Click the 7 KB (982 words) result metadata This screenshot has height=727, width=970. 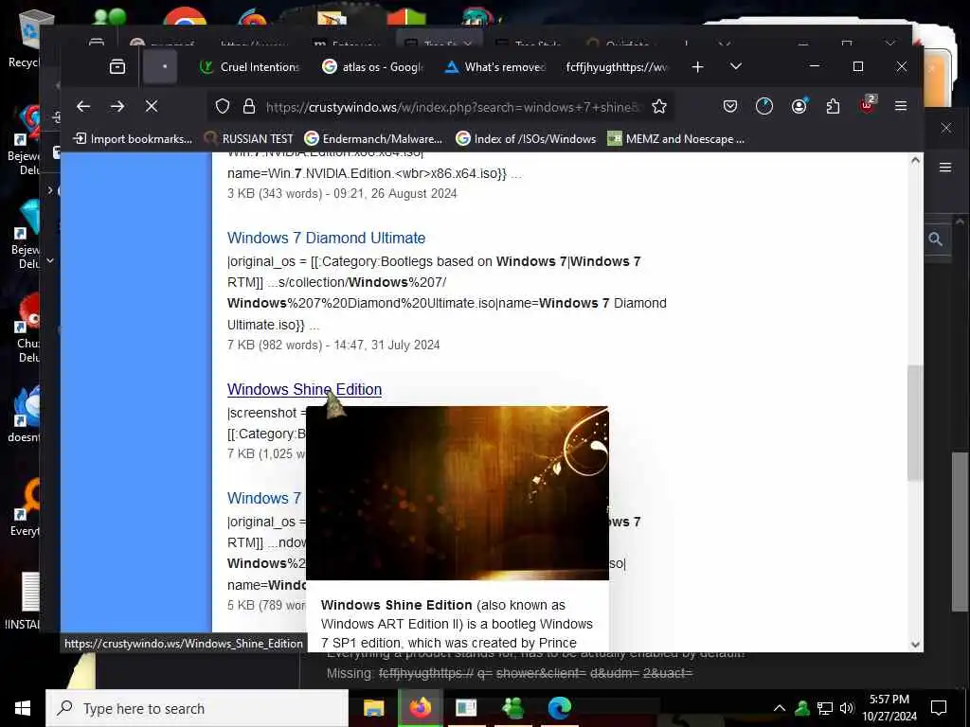click(x=333, y=345)
